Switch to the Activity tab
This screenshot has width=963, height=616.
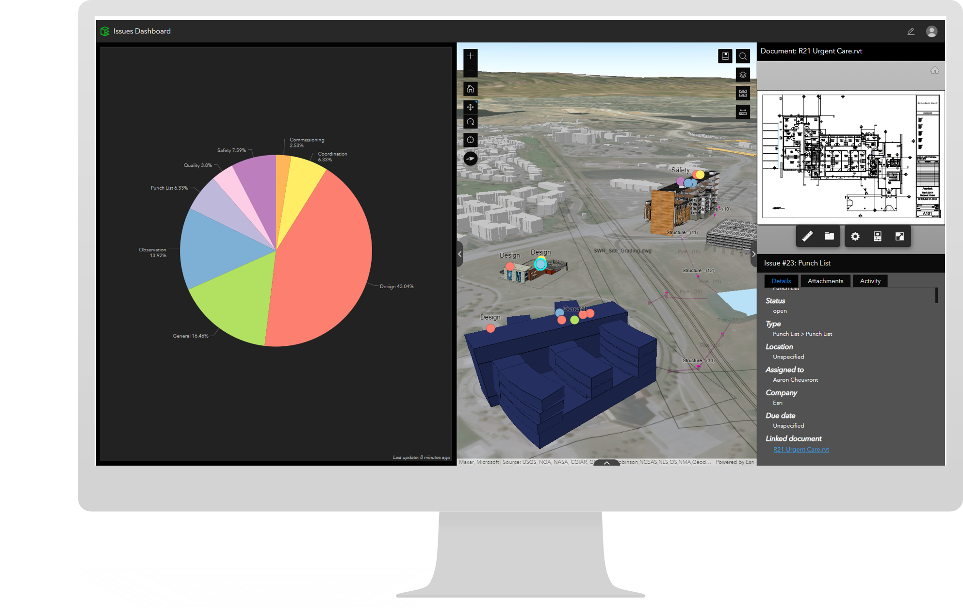(x=870, y=281)
